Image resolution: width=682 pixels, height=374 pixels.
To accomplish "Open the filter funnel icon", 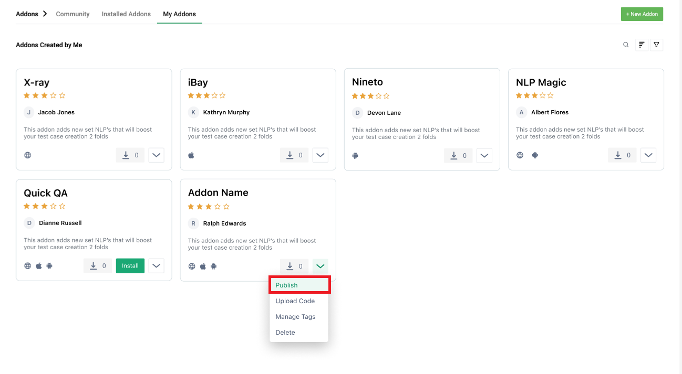I will 656,45.
